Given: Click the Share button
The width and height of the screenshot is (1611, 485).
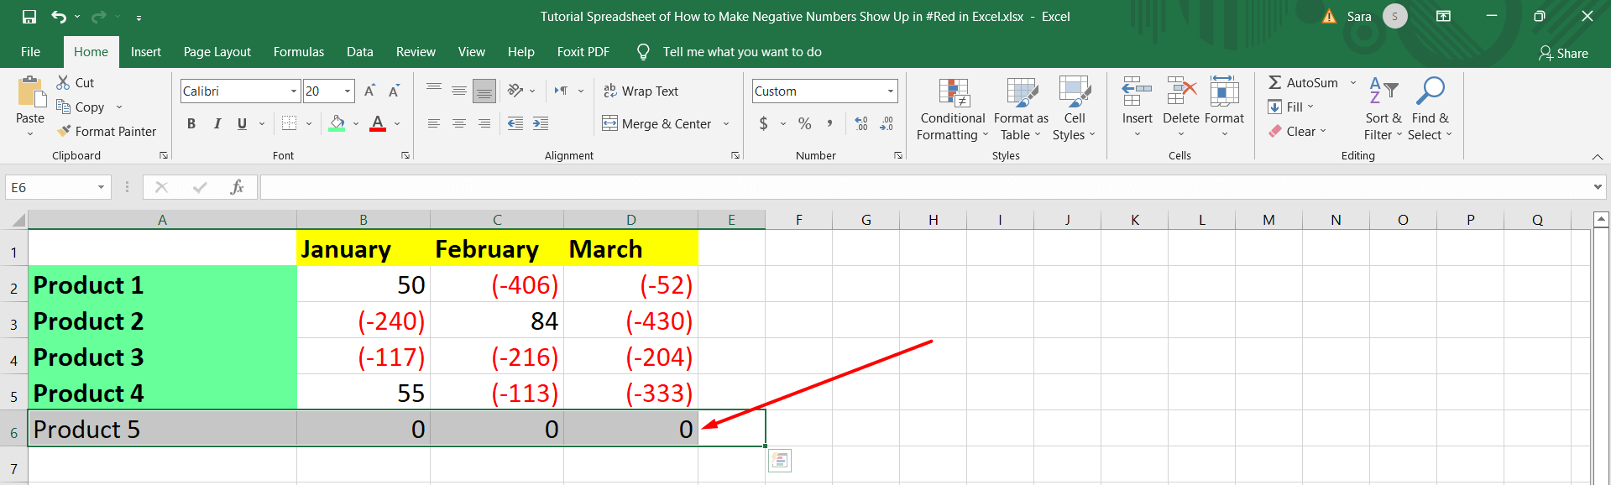Looking at the screenshot, I should (x=1563, y=53).
